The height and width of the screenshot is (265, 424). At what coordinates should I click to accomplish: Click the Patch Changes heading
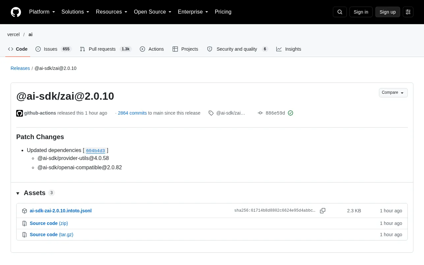click(40, 137)
